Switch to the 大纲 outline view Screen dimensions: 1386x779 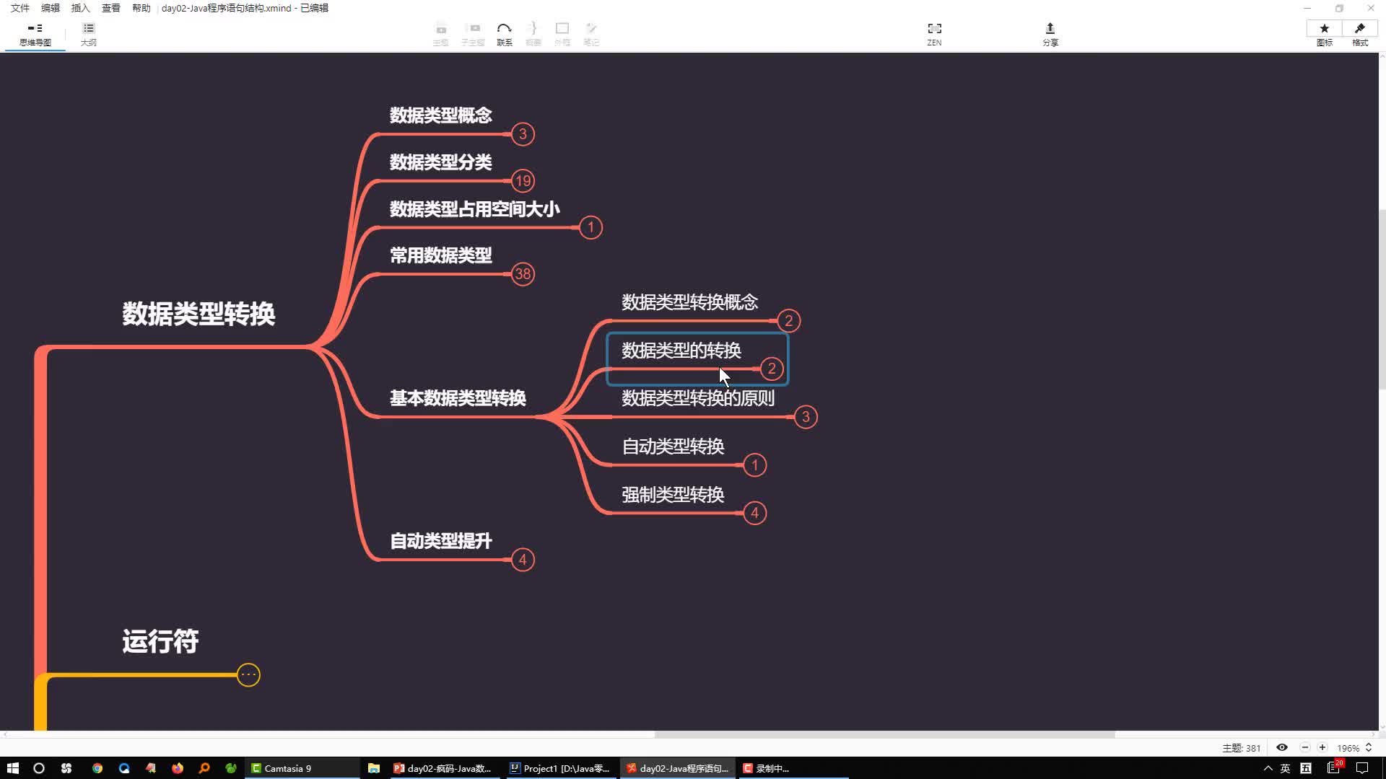pos(88,34)
